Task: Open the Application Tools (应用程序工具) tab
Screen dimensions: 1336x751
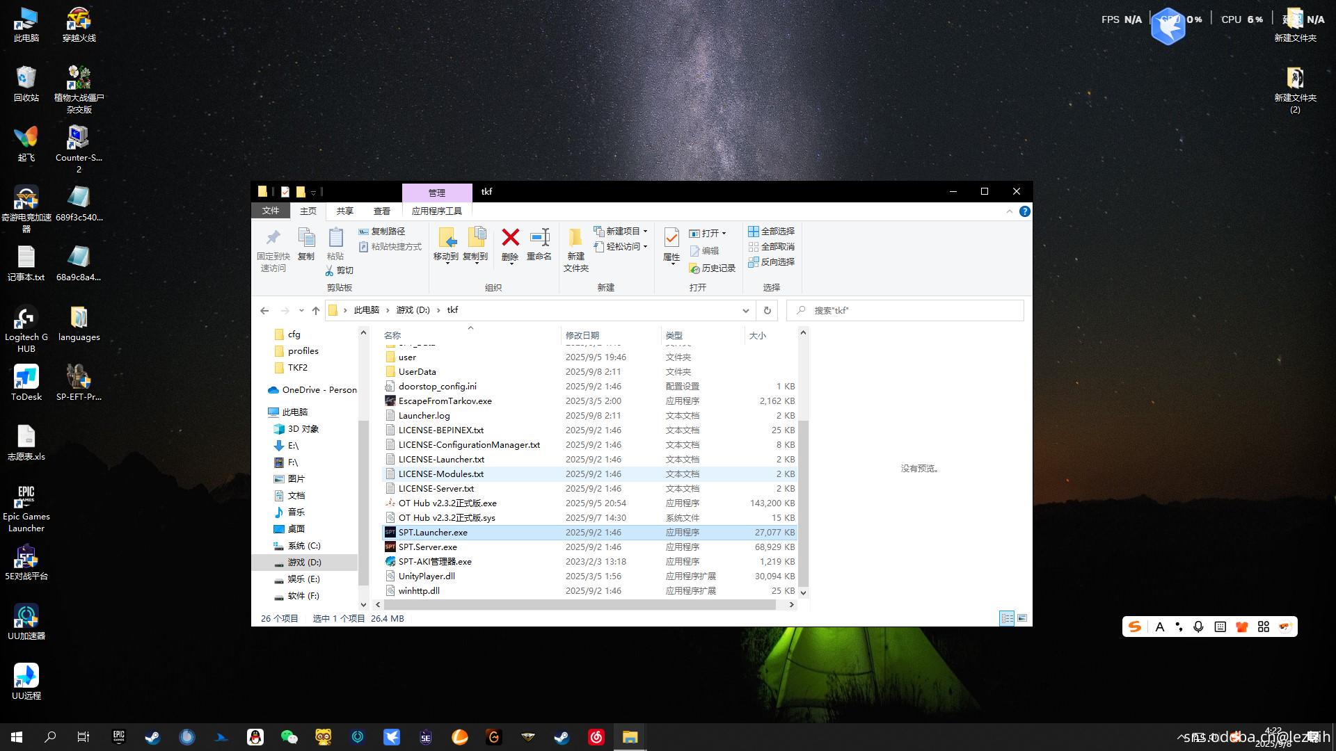Action: pyautogui.click(x=436, y=211)
